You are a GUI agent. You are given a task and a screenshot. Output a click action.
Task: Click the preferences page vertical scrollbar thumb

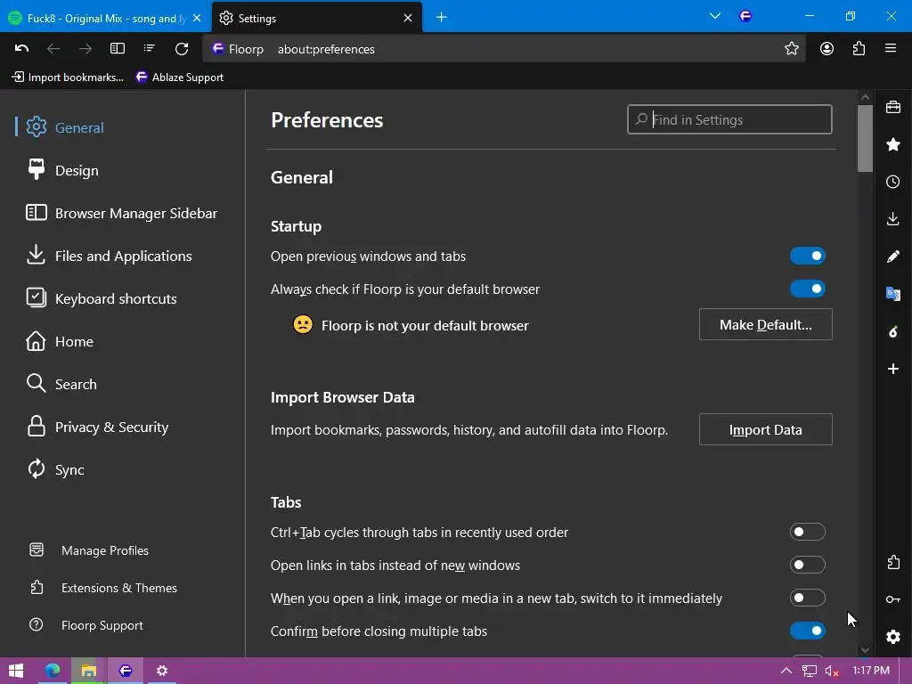pyautogui.click(x=865, y=138)
